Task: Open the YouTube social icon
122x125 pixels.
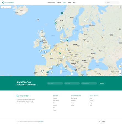Action: pos(105,122)
